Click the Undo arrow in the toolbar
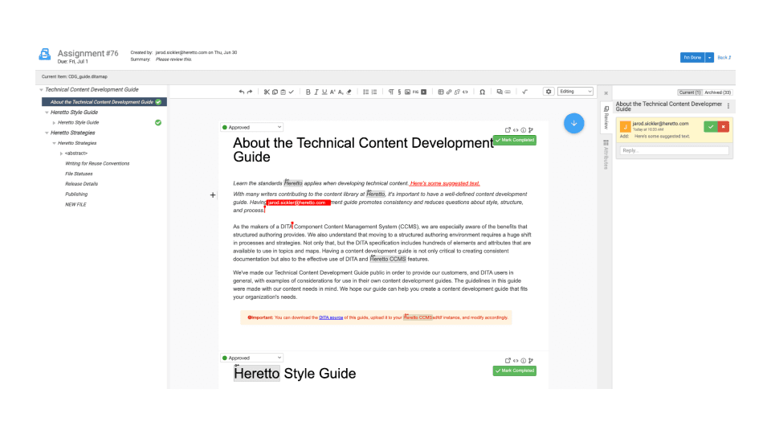771x434 pixels. (x=242, y=92)
